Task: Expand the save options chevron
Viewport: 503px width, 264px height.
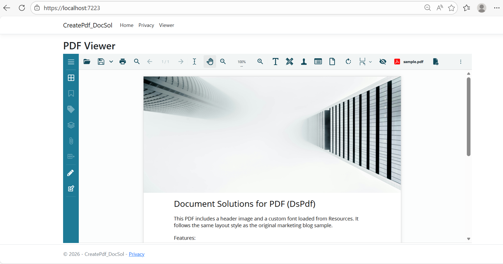Action: click(111, 61)
